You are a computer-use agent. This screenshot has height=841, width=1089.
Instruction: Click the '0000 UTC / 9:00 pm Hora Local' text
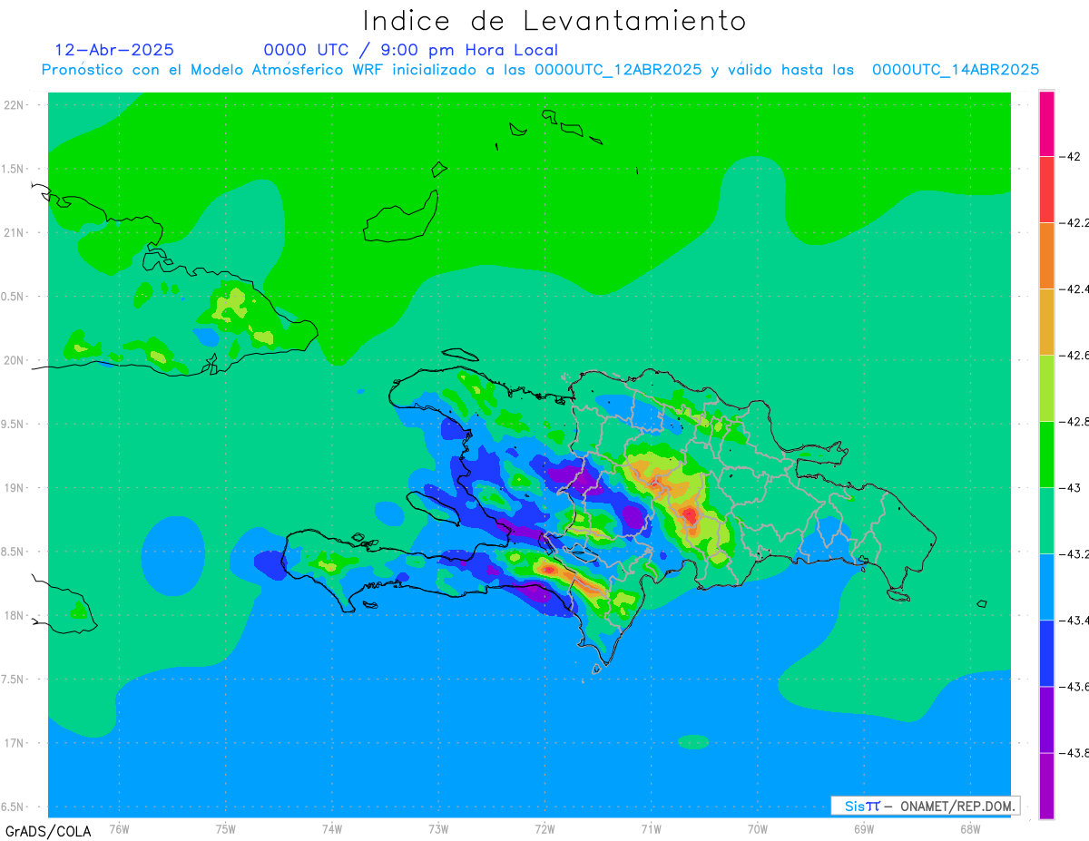pos(411,50)
